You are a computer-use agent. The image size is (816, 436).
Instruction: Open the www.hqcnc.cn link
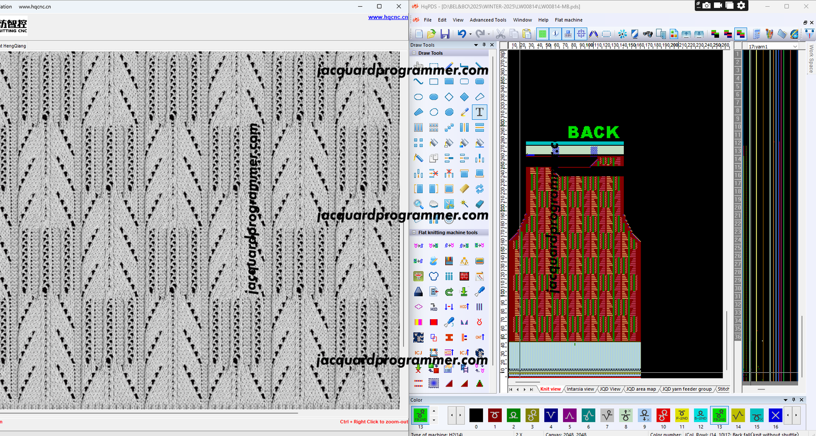[x=388, y=17]
